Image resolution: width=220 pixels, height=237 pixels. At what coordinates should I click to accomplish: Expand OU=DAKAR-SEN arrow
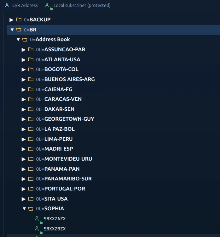coord(24,109)
